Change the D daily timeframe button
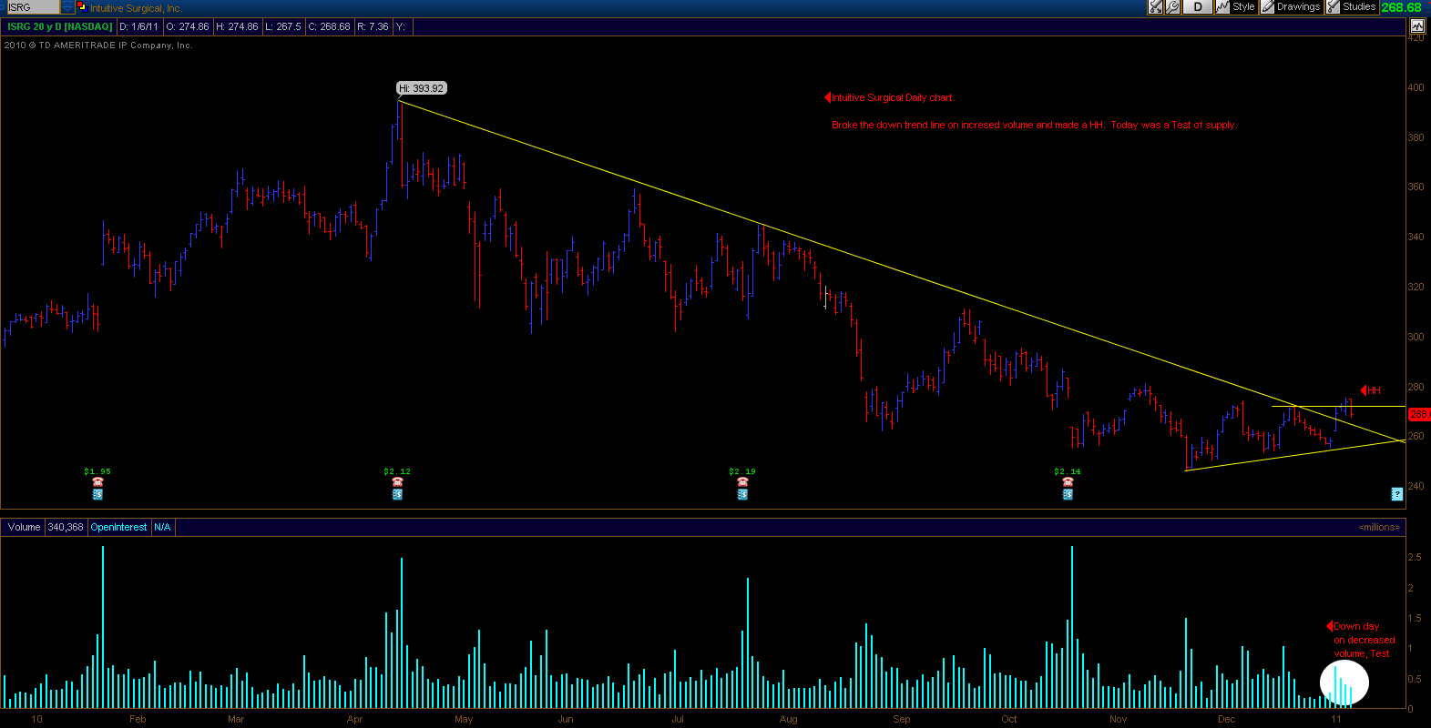 tap(1198, 6)
